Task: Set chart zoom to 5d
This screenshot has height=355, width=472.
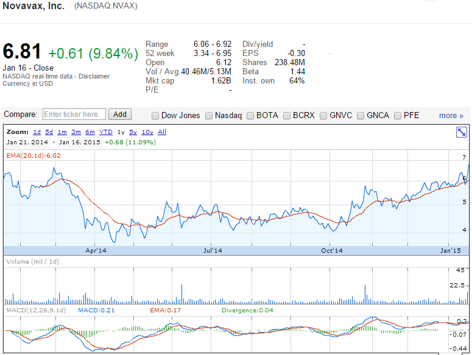Action: pos(49,132)
